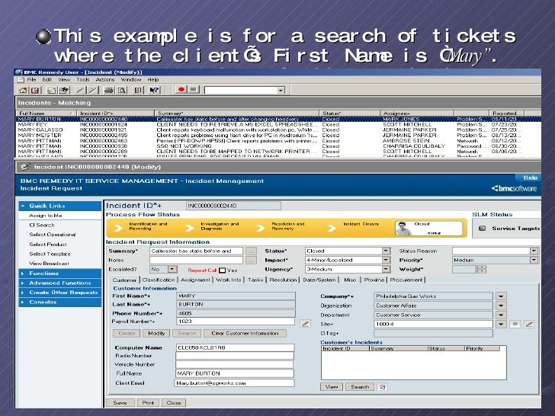Click the Help link in blue header
Image resolution: width=555 pixels, height=416 pixels.
pos(531,178)
